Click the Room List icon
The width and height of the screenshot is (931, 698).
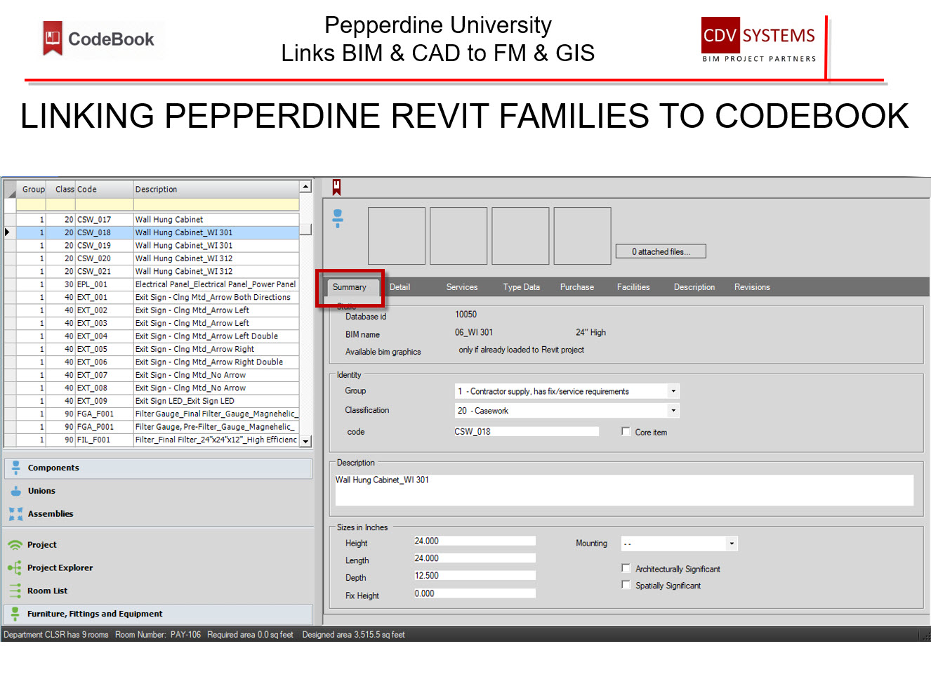tap(15, 591)
